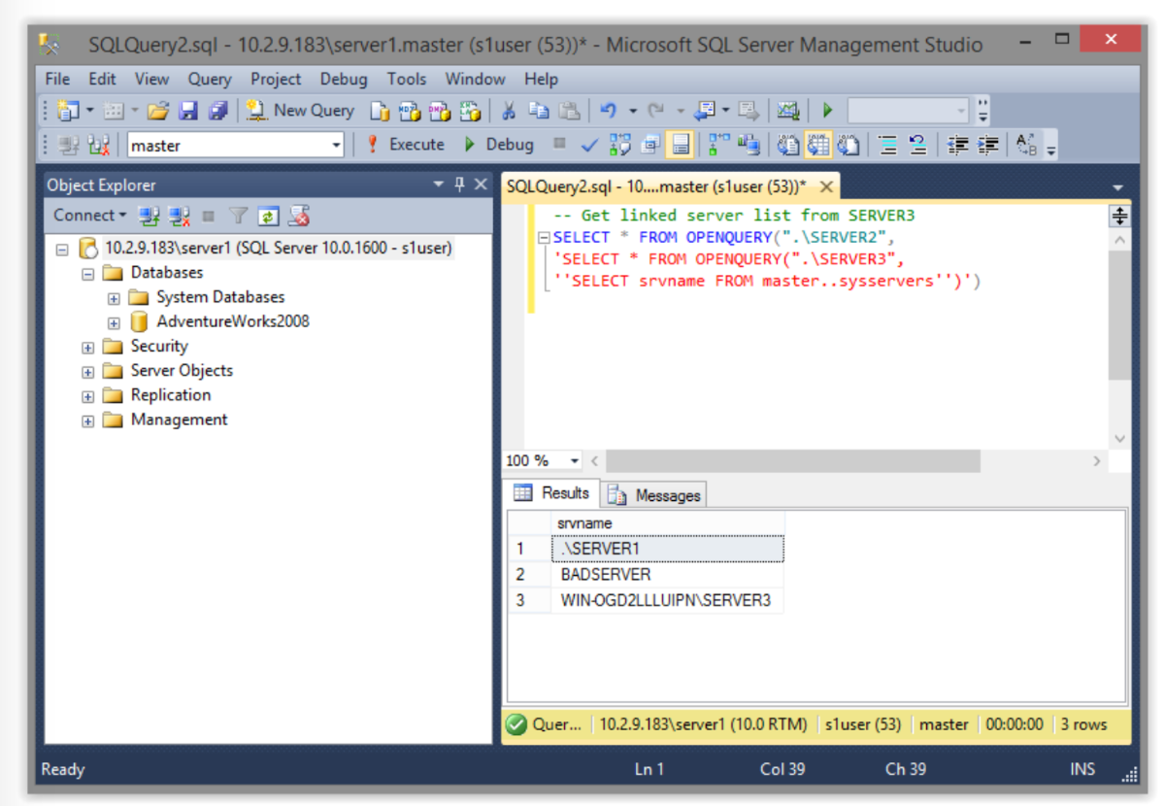Select Replication tree item

(x=170, y=395)
